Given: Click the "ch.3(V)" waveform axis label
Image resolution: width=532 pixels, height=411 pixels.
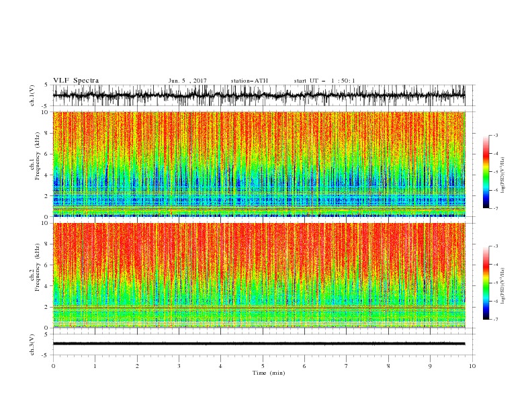Looking at the screenshot, I should 32,345.
